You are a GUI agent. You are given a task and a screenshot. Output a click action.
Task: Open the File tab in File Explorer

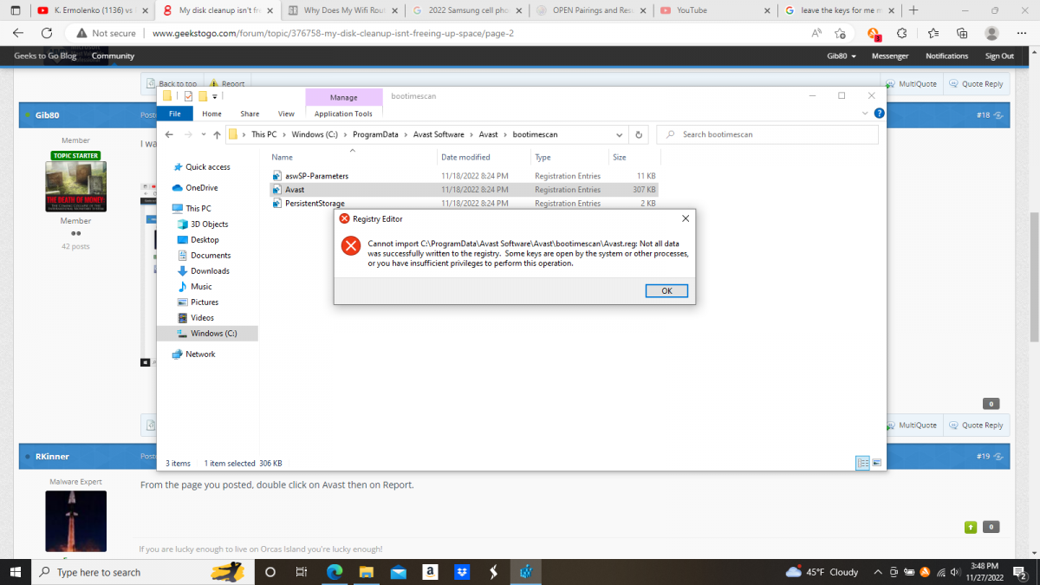175,114
